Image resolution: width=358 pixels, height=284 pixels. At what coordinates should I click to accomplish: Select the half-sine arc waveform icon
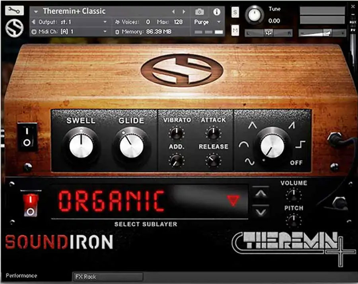pos(243,145)
